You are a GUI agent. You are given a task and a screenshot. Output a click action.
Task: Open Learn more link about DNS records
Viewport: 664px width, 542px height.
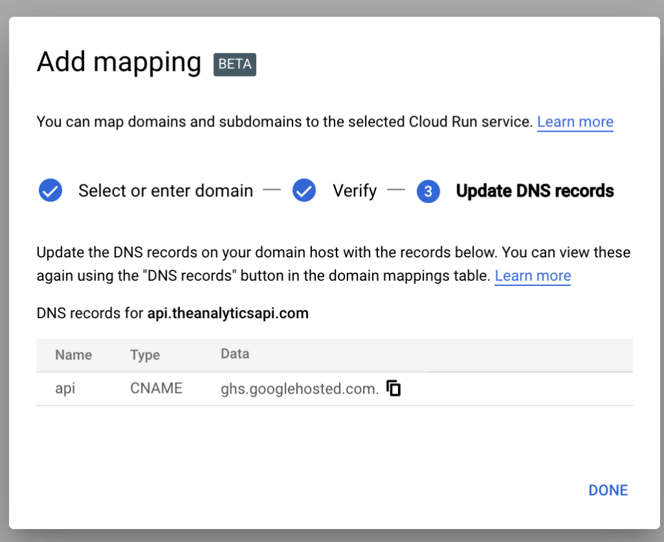(x=532, y=276)
